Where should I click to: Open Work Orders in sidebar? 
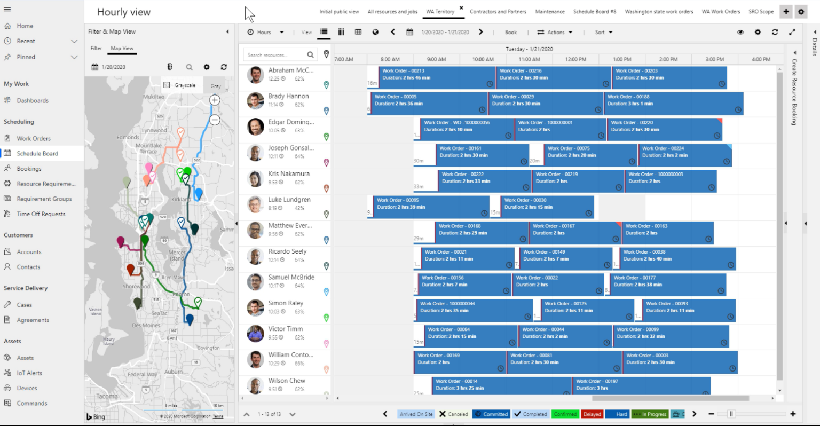point(34,138)
